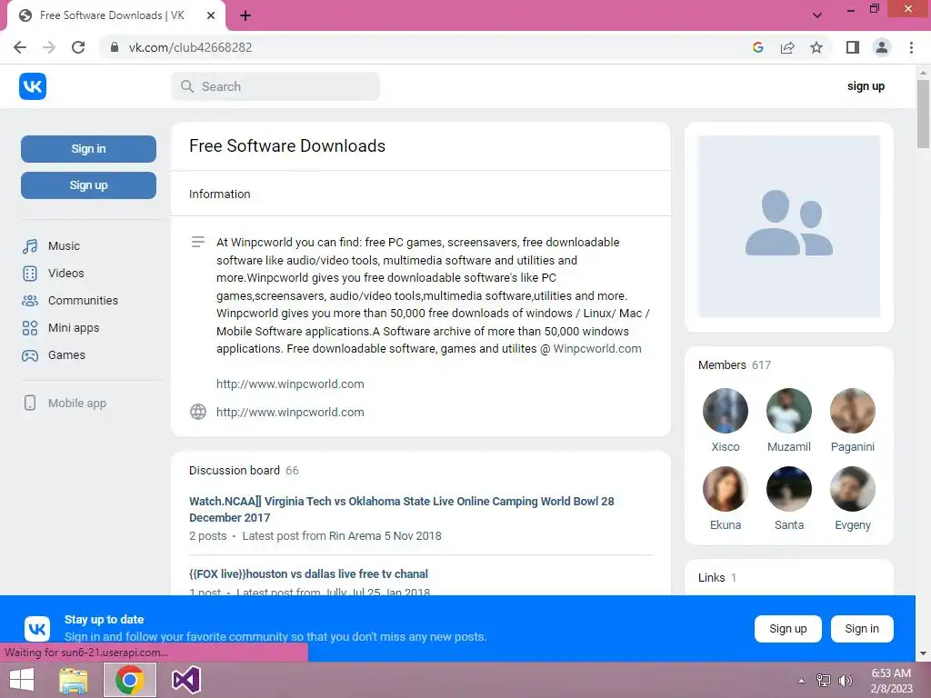Viewport: 931px width, 698px height.
Task: Open the Chrome profile icon
Action: coord(882,47)
